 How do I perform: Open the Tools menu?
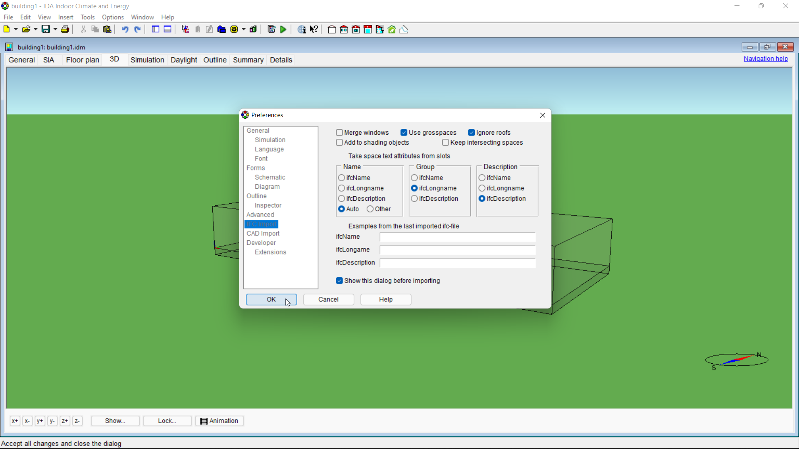[x=87, y=17]
